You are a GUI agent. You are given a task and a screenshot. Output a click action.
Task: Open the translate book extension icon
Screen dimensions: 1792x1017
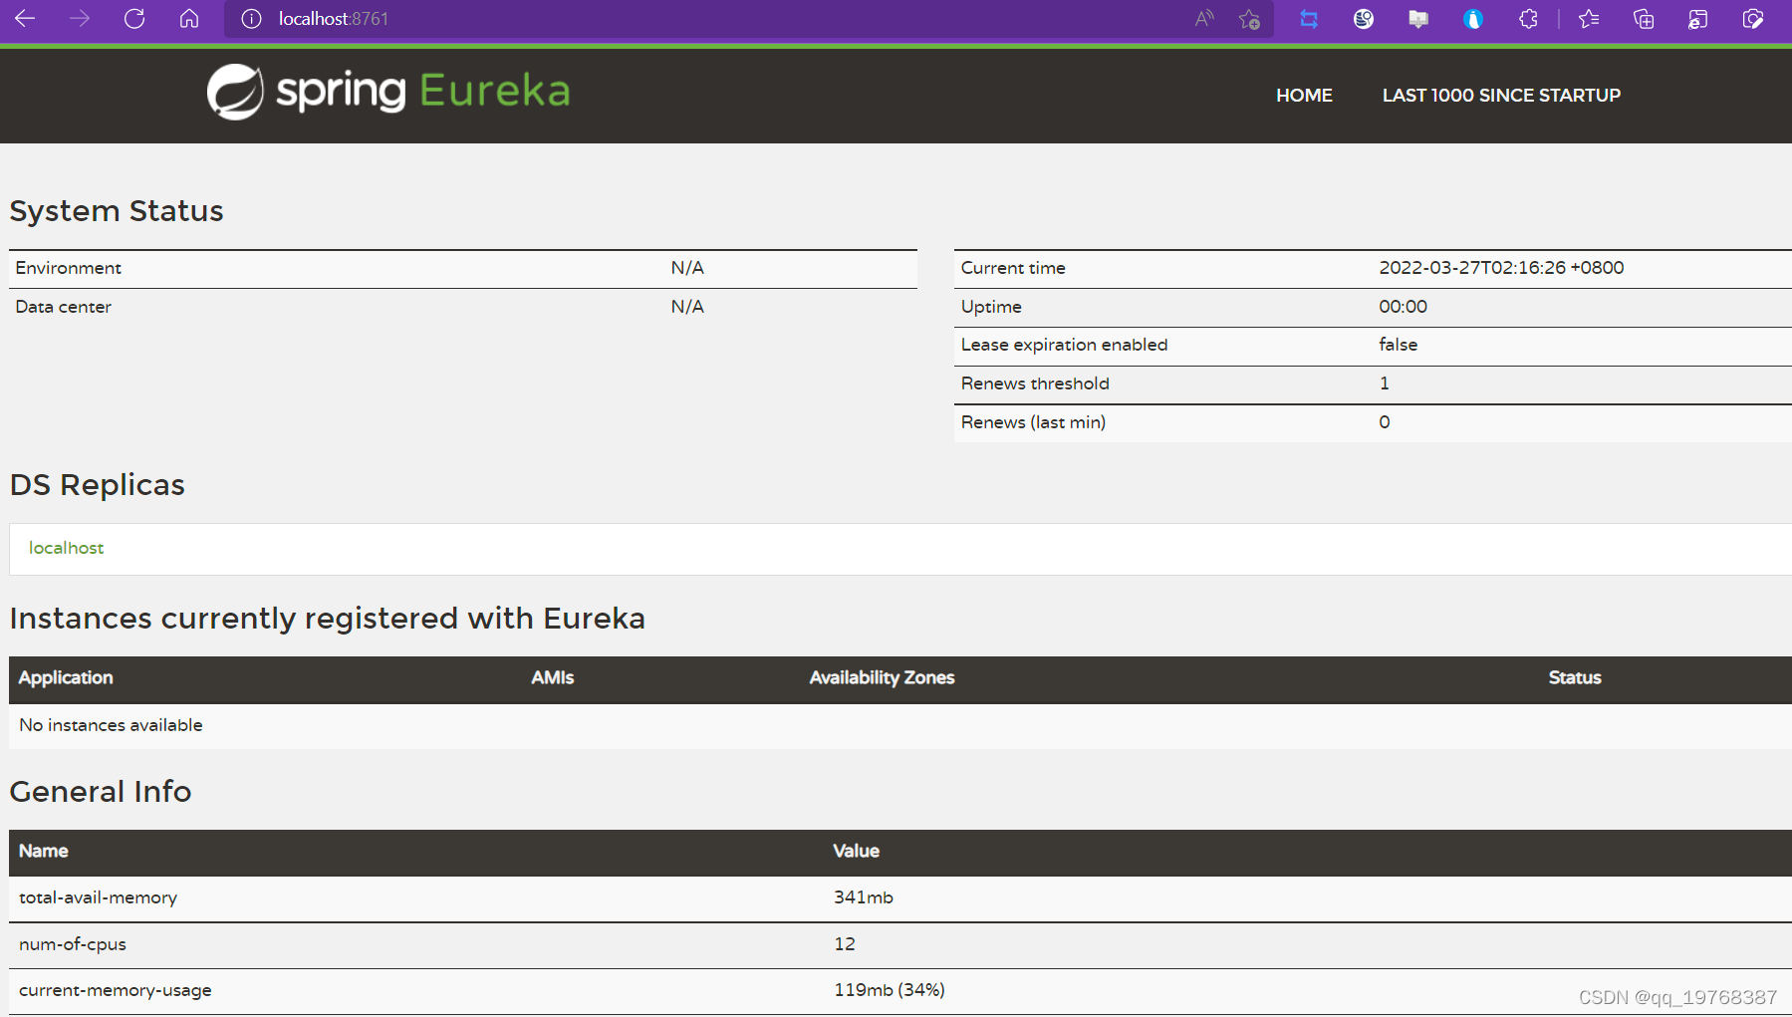(x=1418, y=19)
